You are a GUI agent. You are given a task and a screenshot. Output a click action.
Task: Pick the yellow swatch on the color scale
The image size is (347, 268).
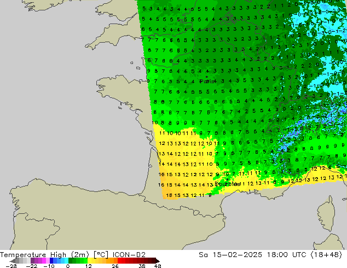(x=89, y=261)
